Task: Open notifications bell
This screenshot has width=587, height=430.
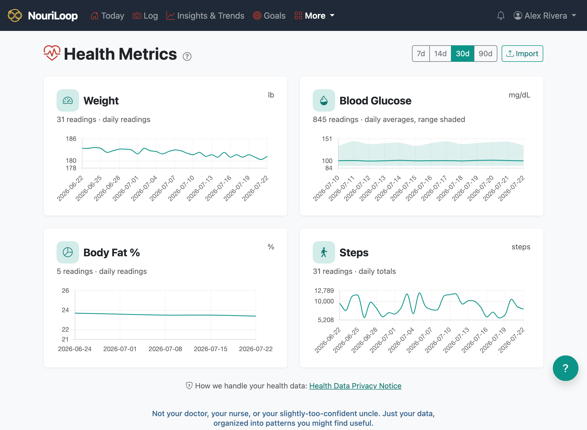Action: click(x=501, y=16)
